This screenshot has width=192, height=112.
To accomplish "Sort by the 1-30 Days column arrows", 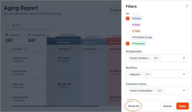I will coord(71,49).
